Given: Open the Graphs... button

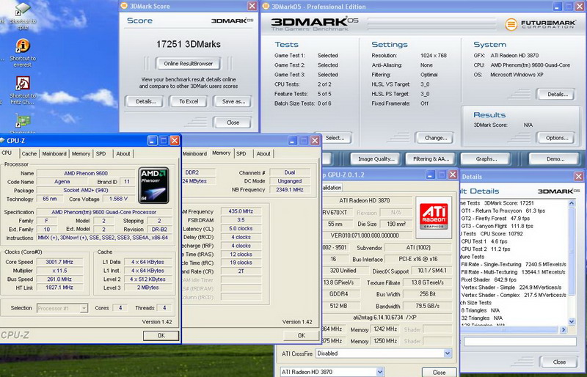Looking at the screenshot, I should (486, 158).
